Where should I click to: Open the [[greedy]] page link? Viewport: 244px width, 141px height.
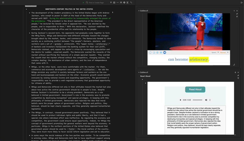point(58,44)
